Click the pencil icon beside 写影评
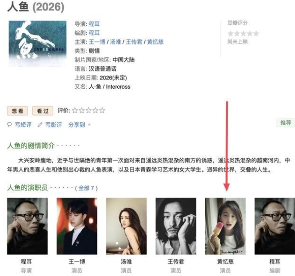Screen dimensions: 295x276 click(40, 125)
